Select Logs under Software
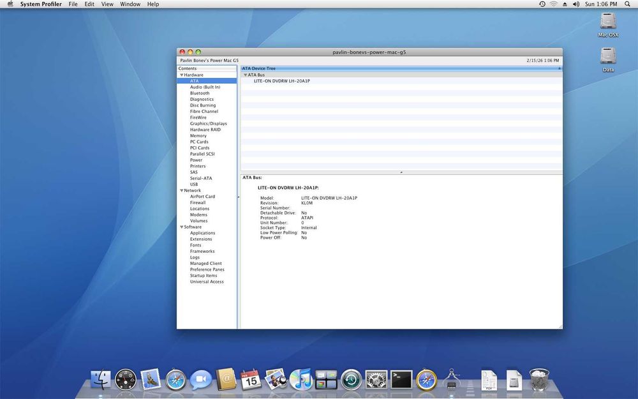The width and height of the screenshot is (638, 399). (195, 257)
